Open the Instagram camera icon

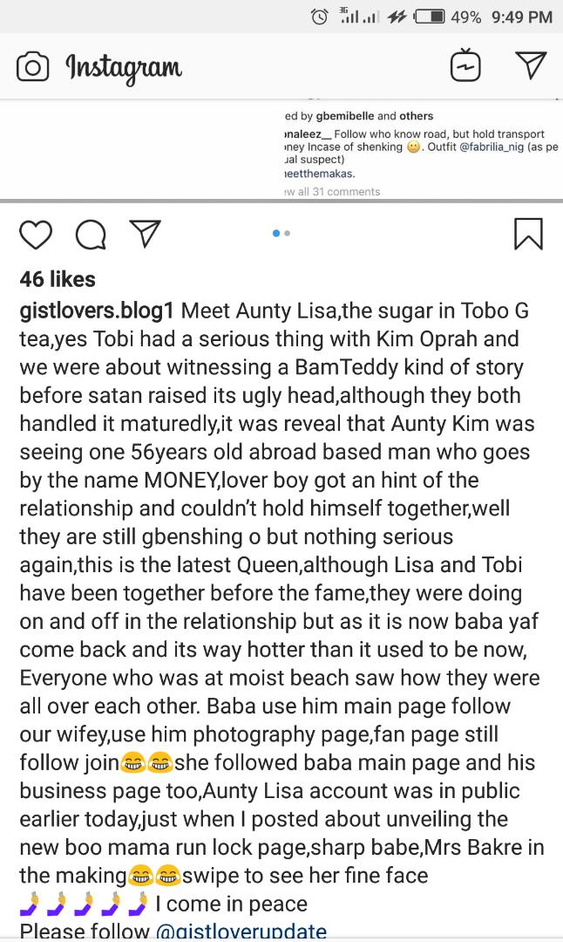(32, 66)
